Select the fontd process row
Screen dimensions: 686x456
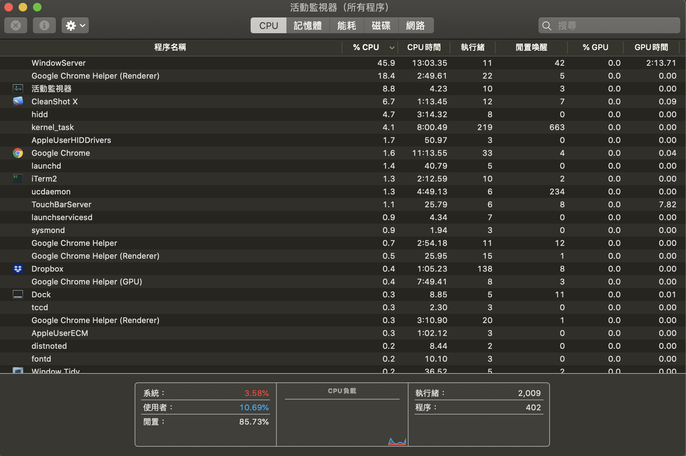tap(343, 359)
